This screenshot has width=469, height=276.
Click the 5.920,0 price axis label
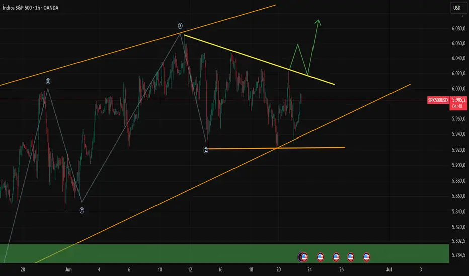coord(458,150)
